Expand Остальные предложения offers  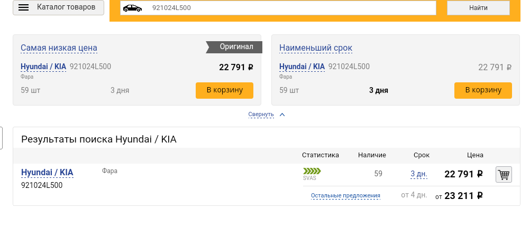pos(345,196)
